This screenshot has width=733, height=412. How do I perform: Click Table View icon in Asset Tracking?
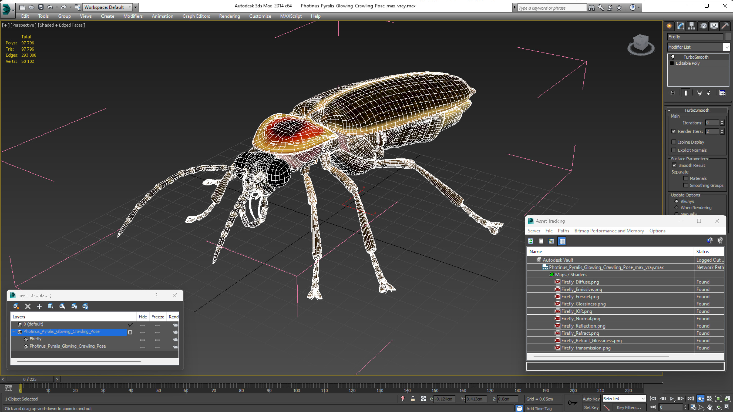click(562, 241)
